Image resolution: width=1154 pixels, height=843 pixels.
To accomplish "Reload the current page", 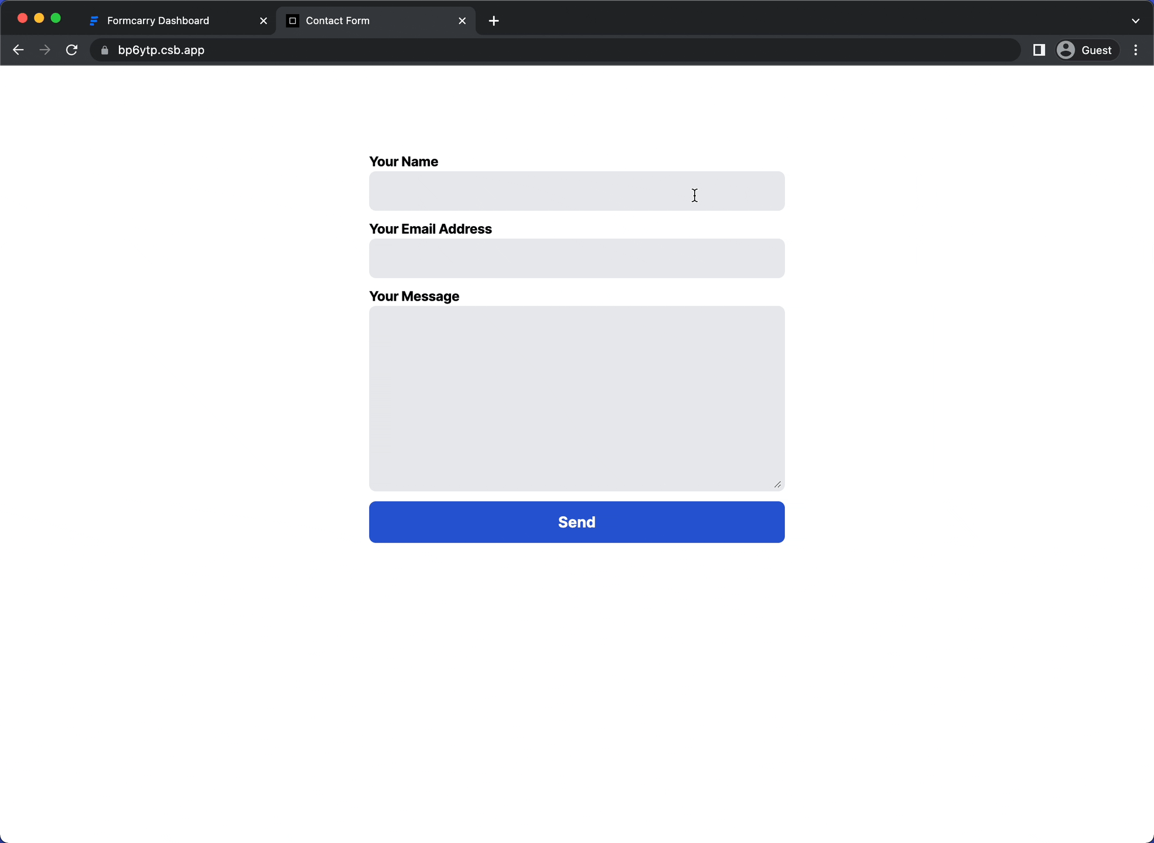I will pyautogui.click(x=71, y=50).
